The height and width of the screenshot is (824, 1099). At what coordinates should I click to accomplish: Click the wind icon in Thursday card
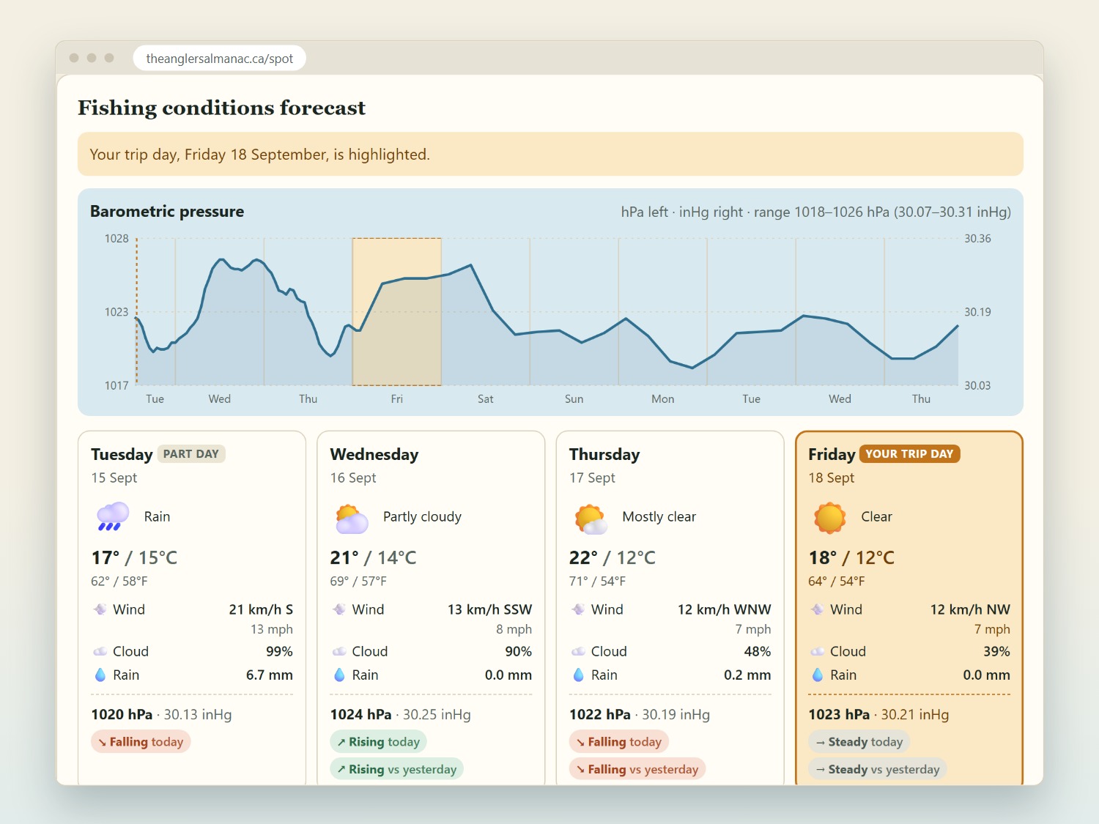579,609
